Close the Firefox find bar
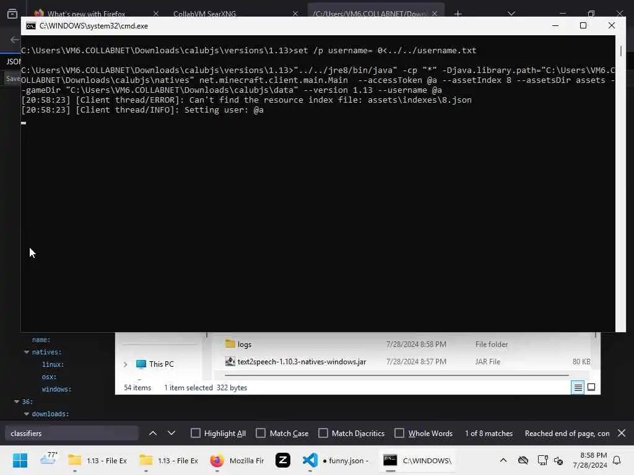Image resolution: width=634 pixels, height=475 pixels. (622, 433)
